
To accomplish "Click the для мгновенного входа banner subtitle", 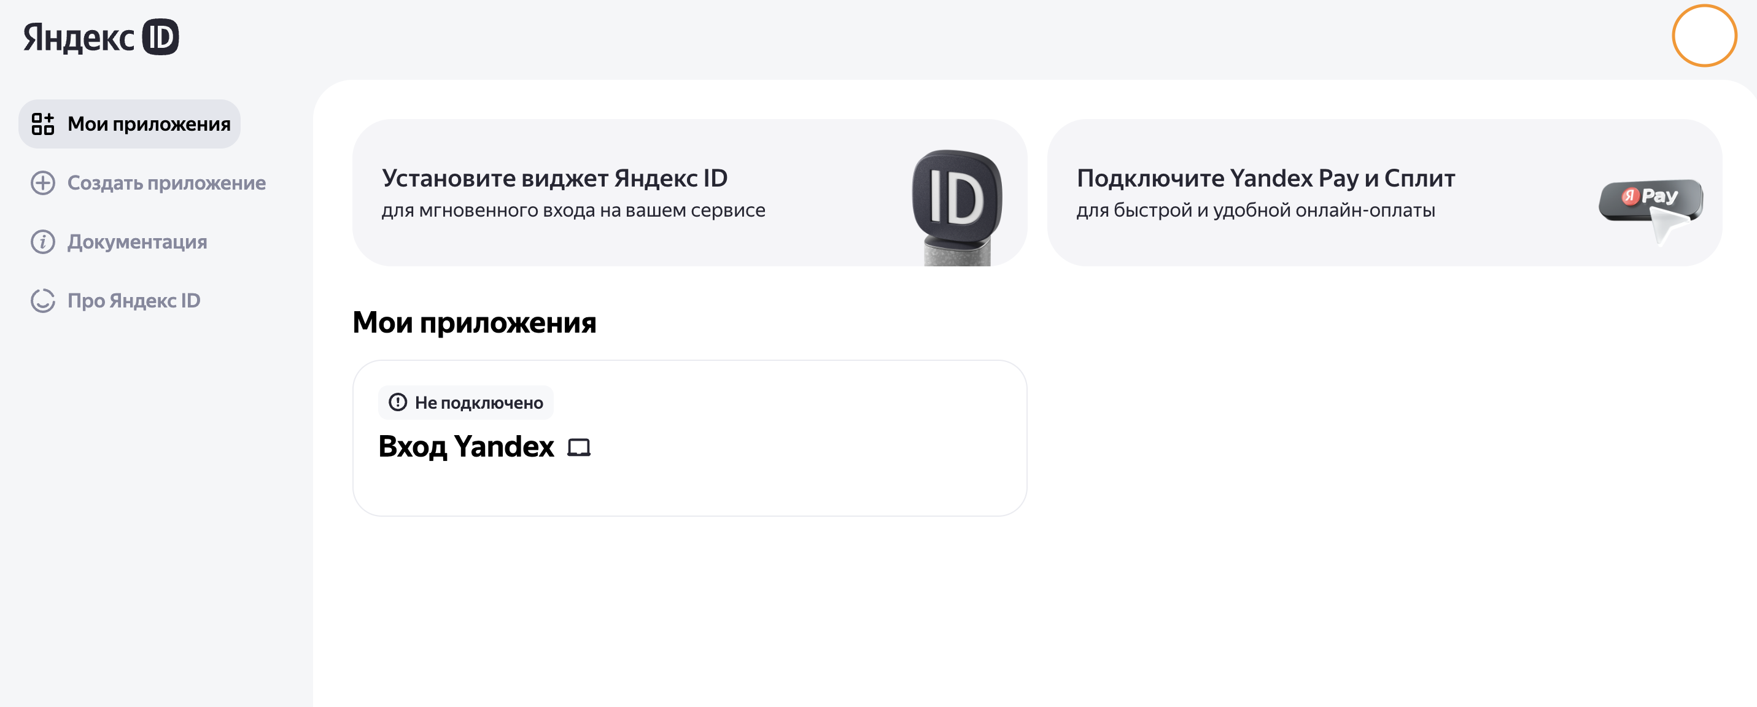I will tap(573, 211).
